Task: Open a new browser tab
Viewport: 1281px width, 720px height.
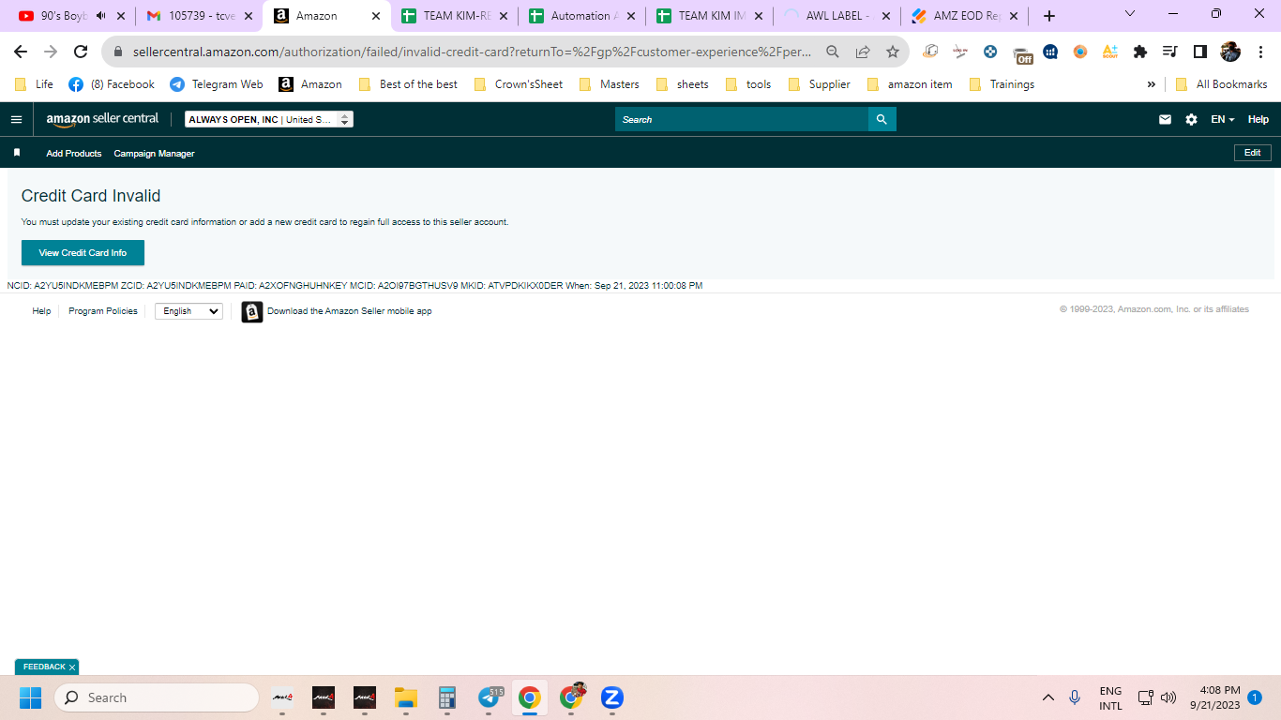Action: (x=1049, y=16)
